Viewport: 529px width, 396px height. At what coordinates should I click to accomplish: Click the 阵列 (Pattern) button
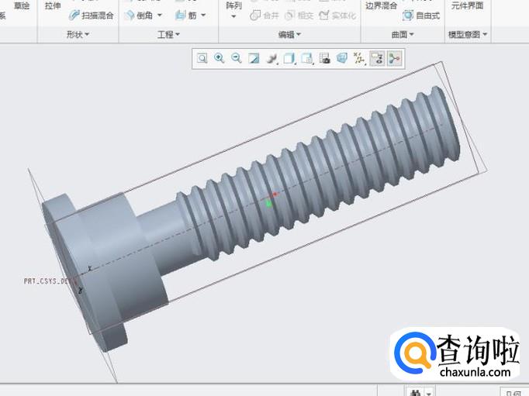233,5
